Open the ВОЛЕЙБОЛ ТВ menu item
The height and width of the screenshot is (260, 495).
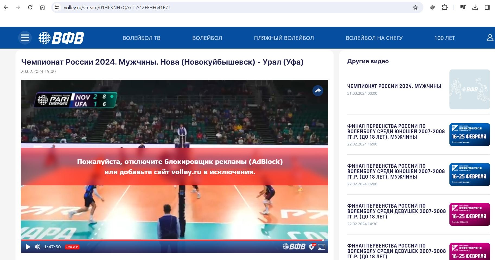142,38
